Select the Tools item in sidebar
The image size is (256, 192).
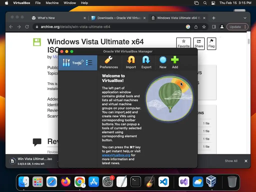coord(77,63)
